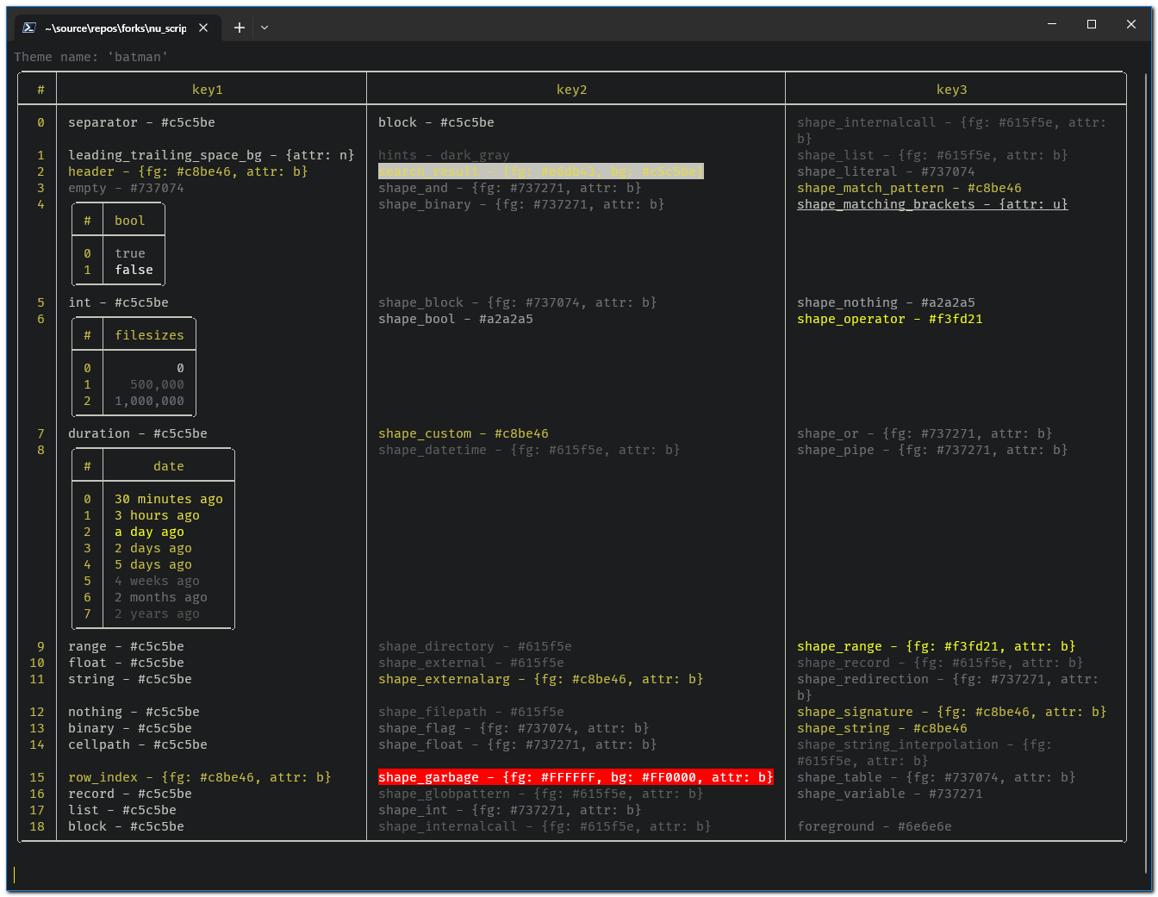The width and height of the screenshot is (1158, 897).
Task: Click the 'shape_directory - #615f5e' entry
Action: [475, 646]
